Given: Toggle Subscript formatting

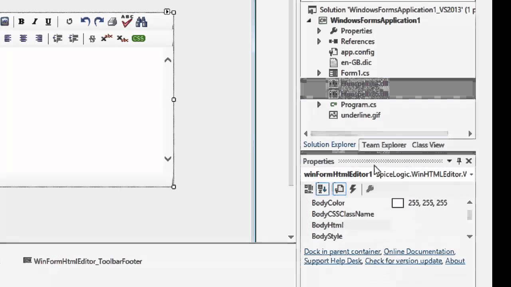Looking at the screenshot, I should pyautogui.click(x=122, y=39).
